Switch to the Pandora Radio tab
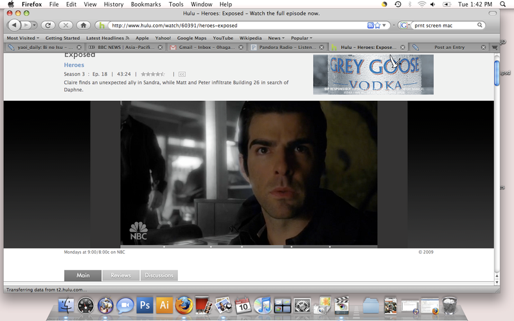Viewport: 514px width, 321px height. click(x=287, y=47)
